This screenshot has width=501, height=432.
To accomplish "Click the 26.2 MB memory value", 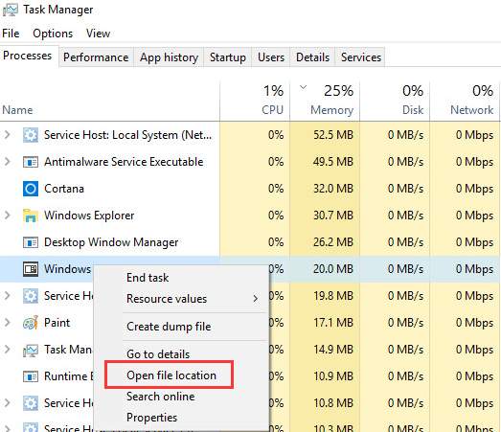I will coord(333,242).
